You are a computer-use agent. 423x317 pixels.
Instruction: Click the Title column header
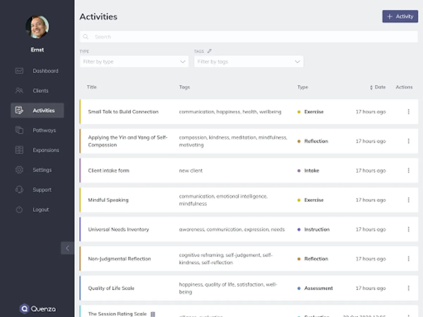click(92, 87)
